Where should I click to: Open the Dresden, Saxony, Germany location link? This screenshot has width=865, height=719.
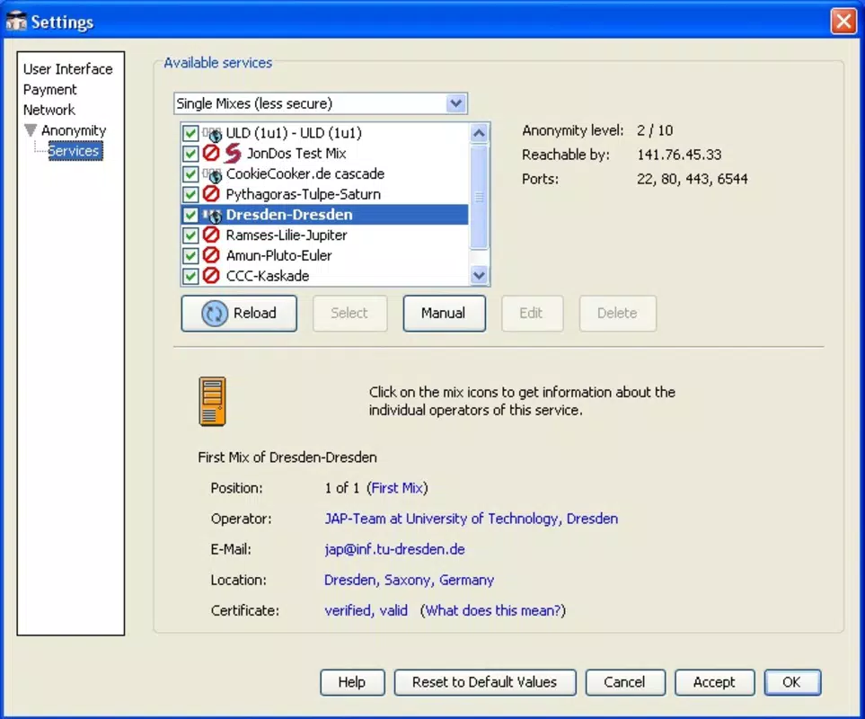coord(409,580)
